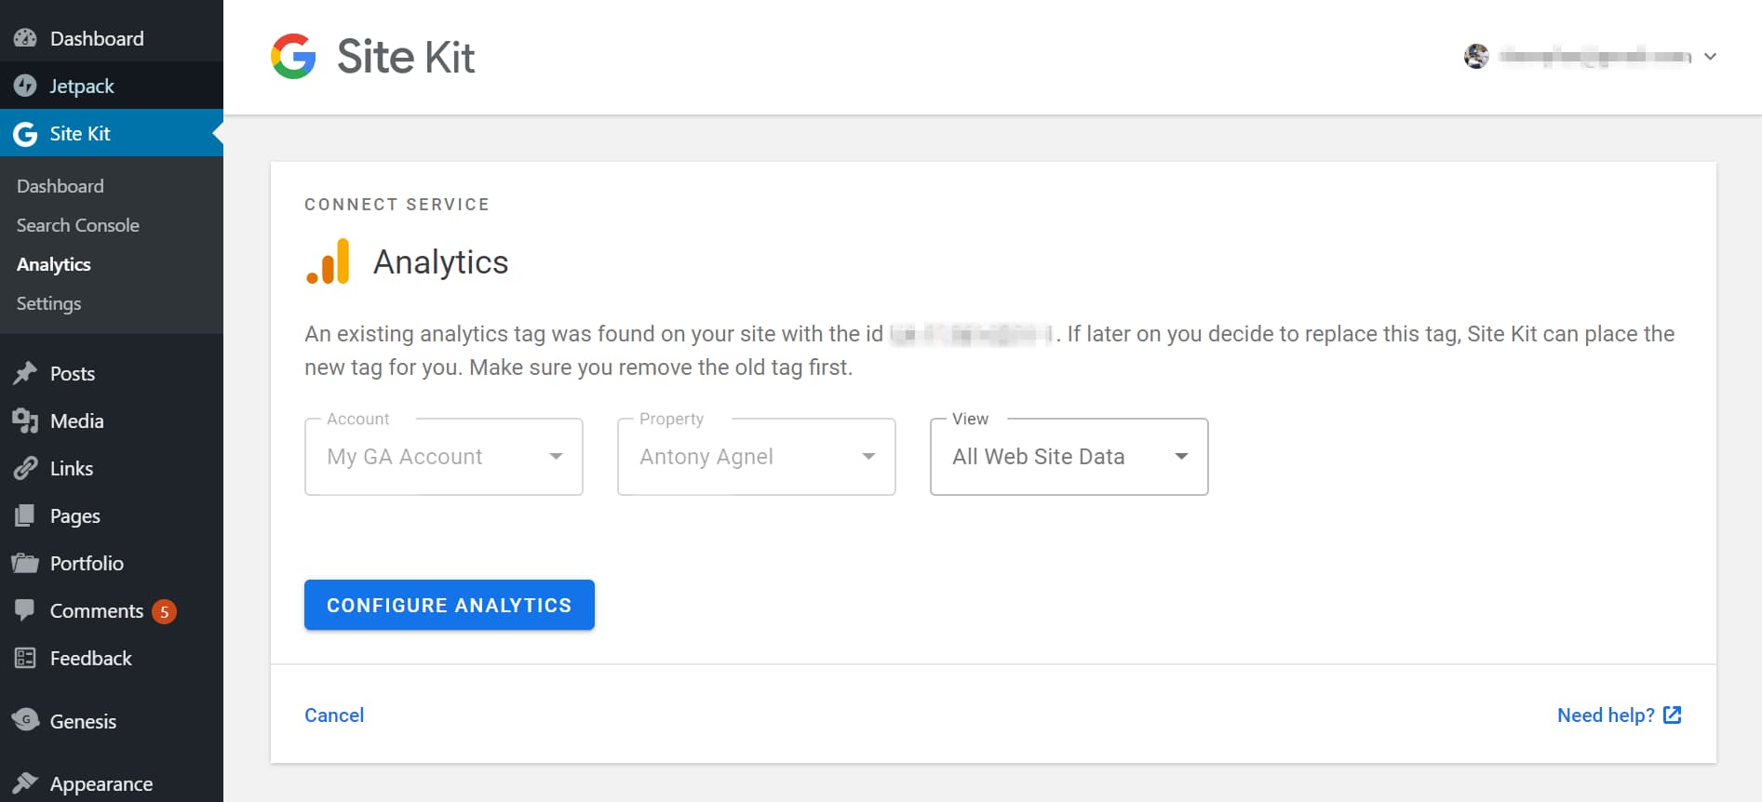
Task: Click the blurred analytics tag ID
Action: coord(972,334)
